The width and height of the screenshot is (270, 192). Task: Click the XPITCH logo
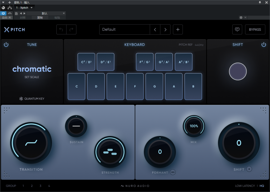[15, 30]
